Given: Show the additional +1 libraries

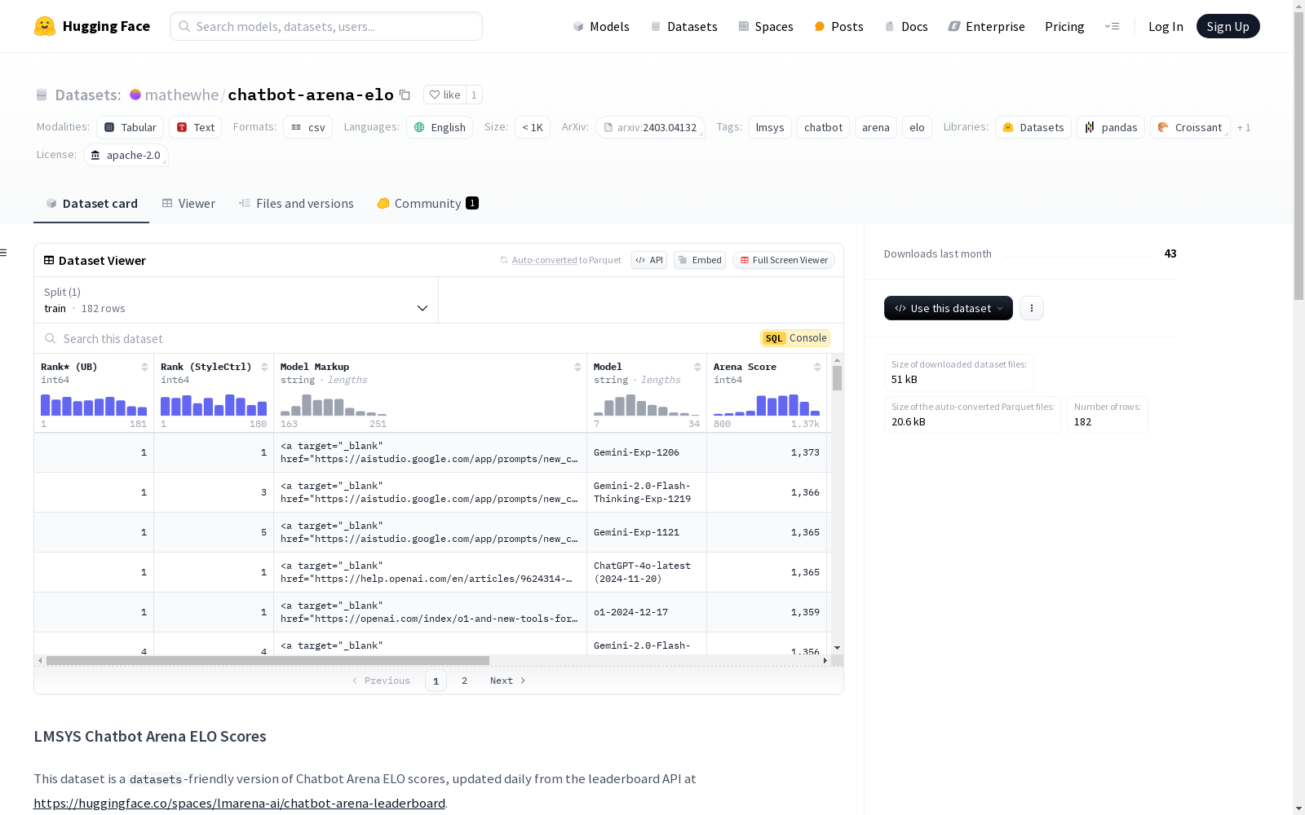Looking at the screenshot, I should pos(1244,127).
